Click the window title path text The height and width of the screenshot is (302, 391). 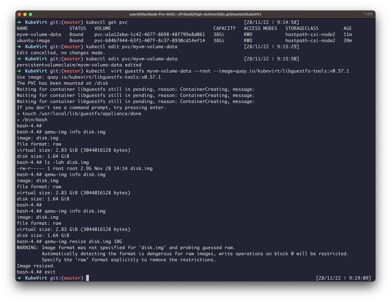[x=195, y=14]
